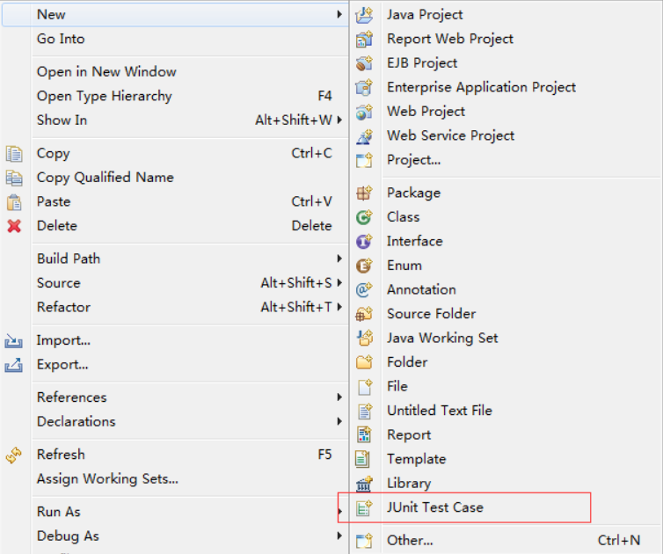
Task: Expand the References submenu arrow
Action: [339, 397]
